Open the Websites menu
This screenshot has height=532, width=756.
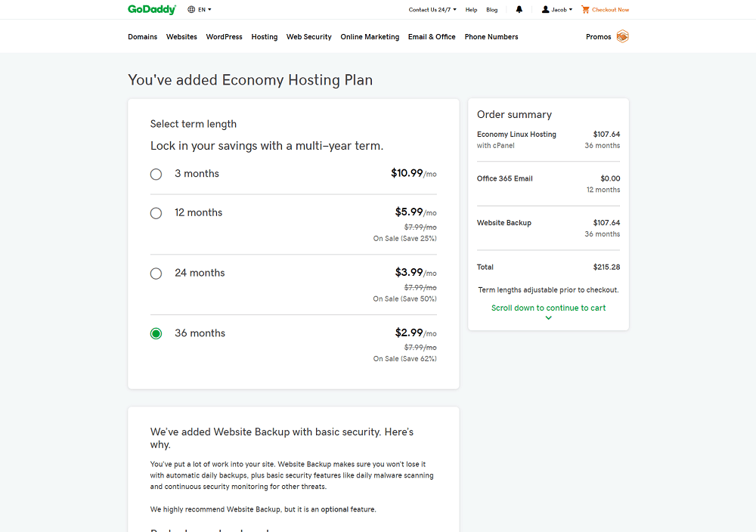click(181, 36)
